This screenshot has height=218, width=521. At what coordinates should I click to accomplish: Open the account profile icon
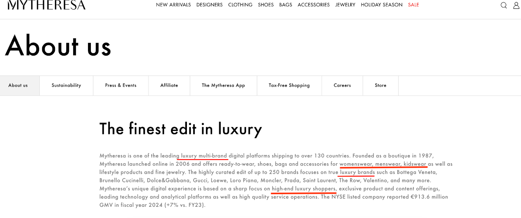tap(516, 5)
